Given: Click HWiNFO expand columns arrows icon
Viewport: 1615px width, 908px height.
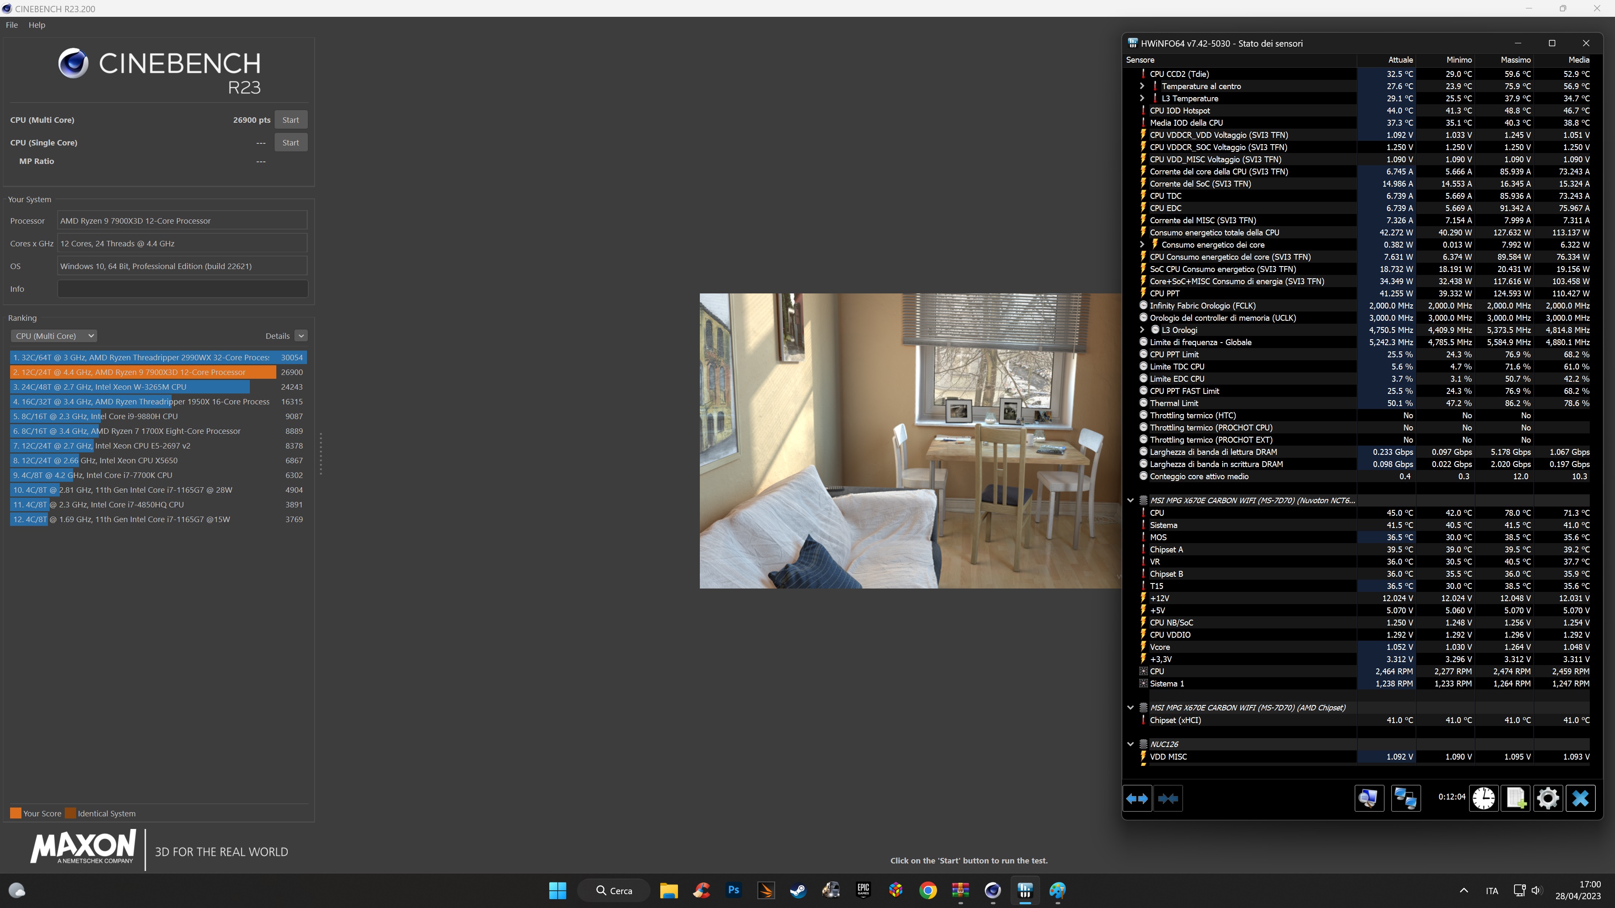Looking at the screenshot, I should pos(1137,798).
